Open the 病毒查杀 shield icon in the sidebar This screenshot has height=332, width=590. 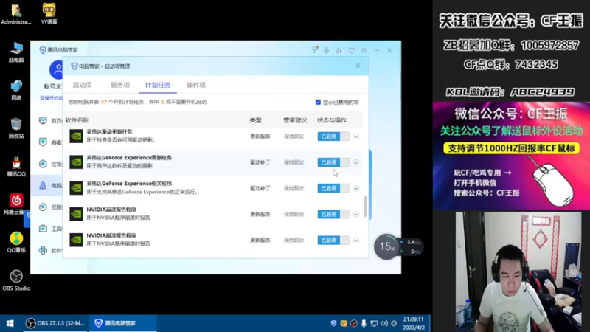pyautogui.click(x=43, y=142)
